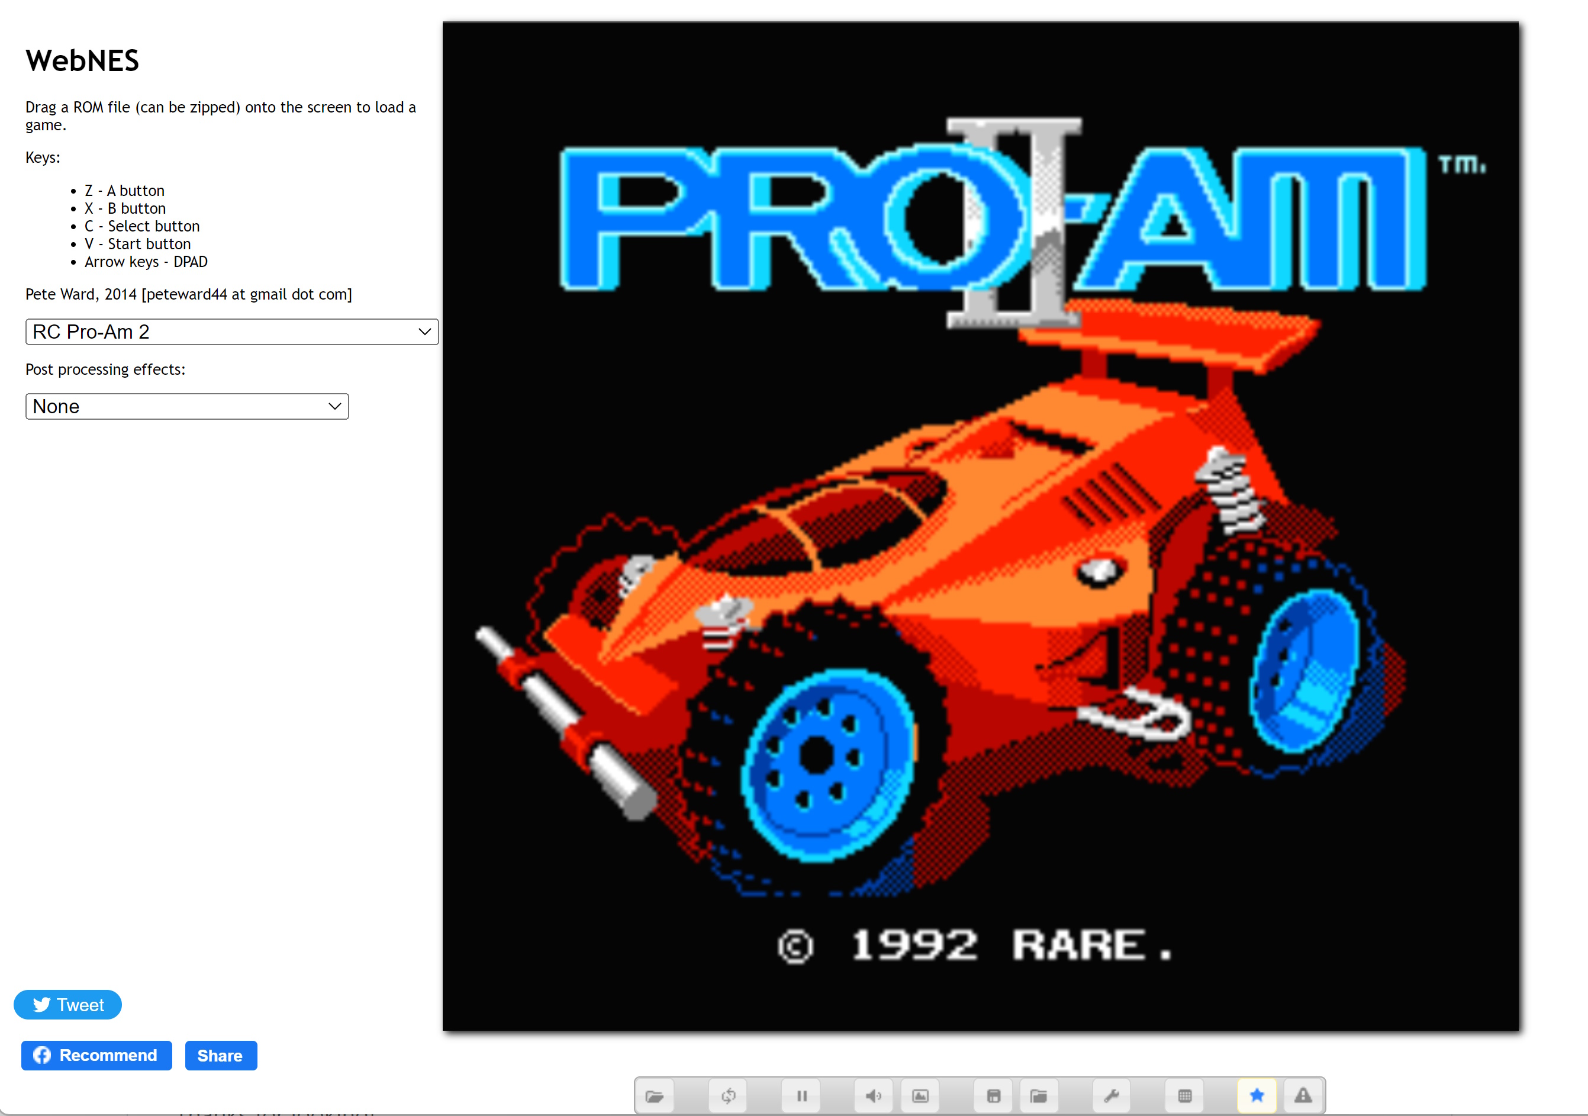Pause the running game
The width and height of the screenshot is (1588, 1116).
(801, 1096)
